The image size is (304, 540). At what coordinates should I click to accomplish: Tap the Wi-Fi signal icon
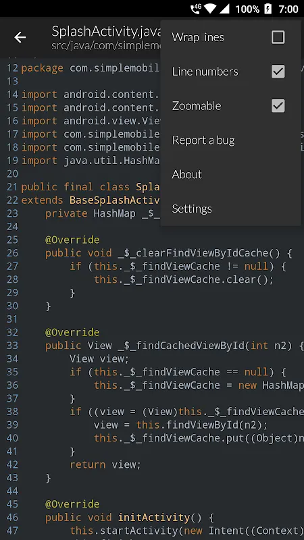(x=210, y=9)
